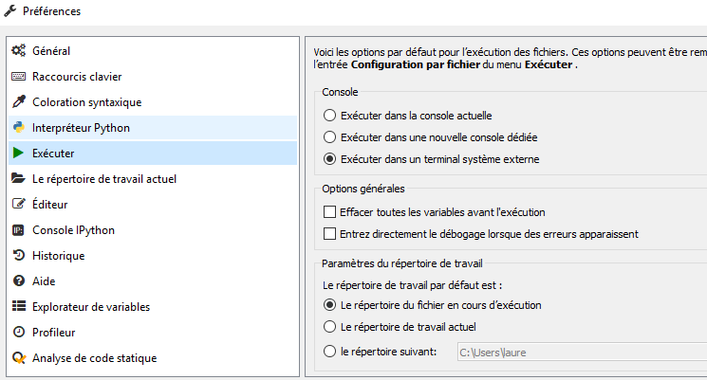Select the Explorateur de variables table icon
707x380 pixels.
click(18, 307)
